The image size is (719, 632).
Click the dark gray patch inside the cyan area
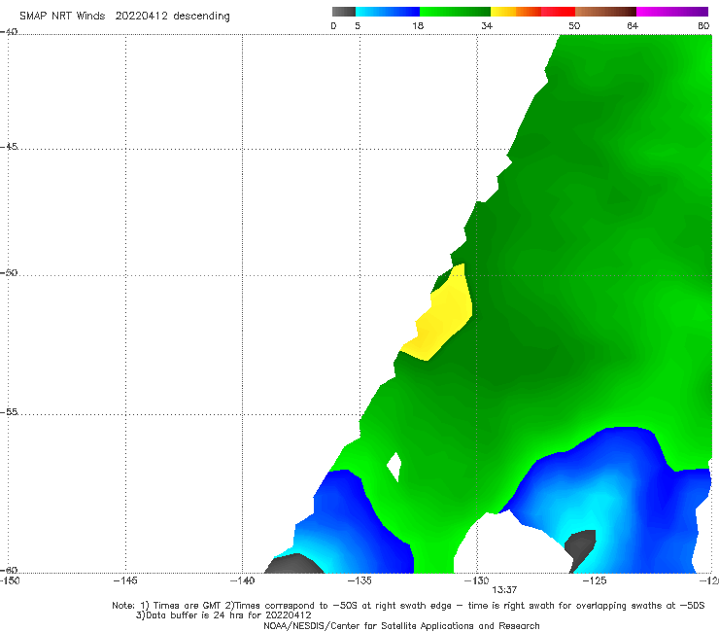click(580, 548)
